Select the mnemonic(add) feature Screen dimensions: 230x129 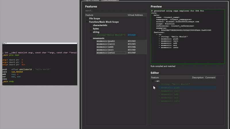tap(105, 47)
